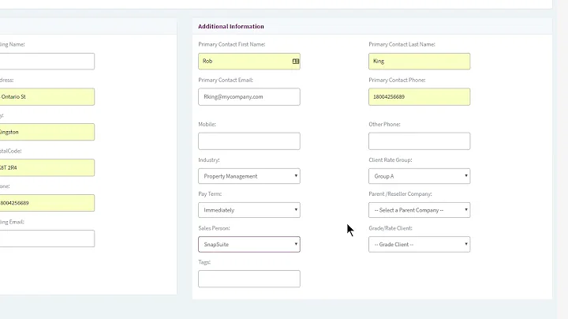Image resolution: width=568 pixels, height=319 pixels.
Task: Click the Primary Contact Email label
Action: (x=226, y=80)
